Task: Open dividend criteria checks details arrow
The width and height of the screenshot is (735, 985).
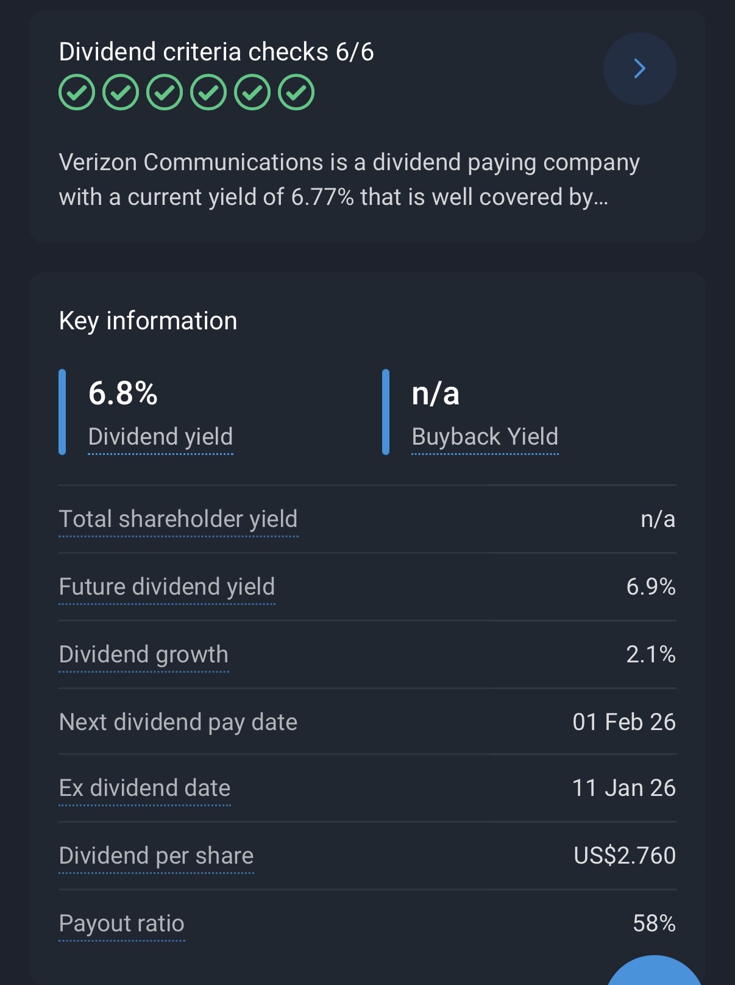Action: [x=639, y=69]
